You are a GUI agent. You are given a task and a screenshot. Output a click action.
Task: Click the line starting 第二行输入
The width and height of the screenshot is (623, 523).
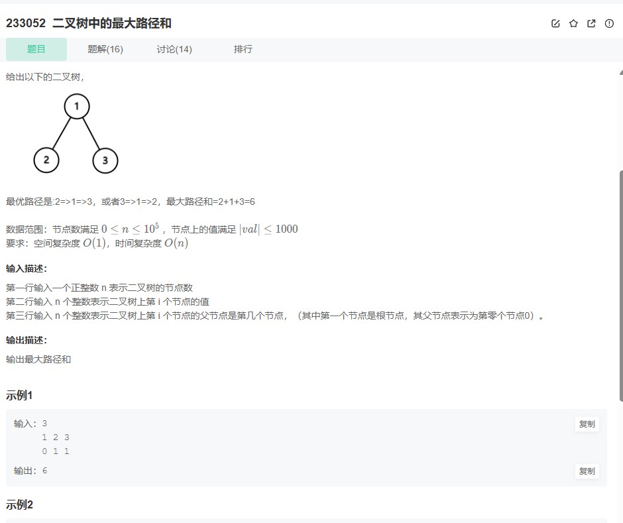point(107,302)
